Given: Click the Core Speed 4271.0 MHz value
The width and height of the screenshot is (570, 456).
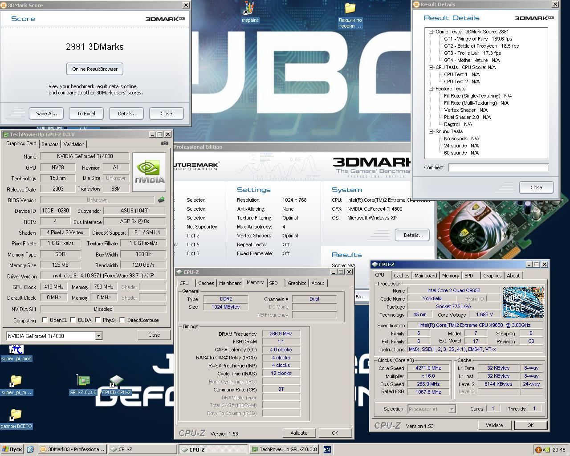Looking at the screenshot, I should (x=428, y=368).
